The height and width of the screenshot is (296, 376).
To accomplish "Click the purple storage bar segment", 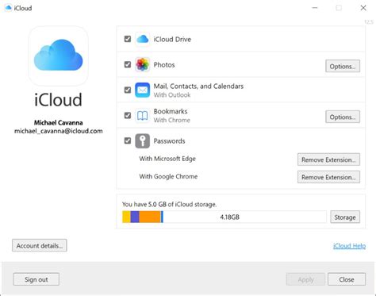I will [x=135, y=217].
